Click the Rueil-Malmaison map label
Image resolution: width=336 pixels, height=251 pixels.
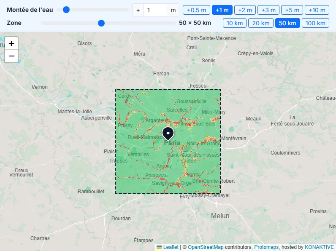click(x=146, y=137)
